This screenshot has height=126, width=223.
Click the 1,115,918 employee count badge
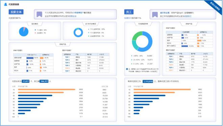(x=148, y=81)
